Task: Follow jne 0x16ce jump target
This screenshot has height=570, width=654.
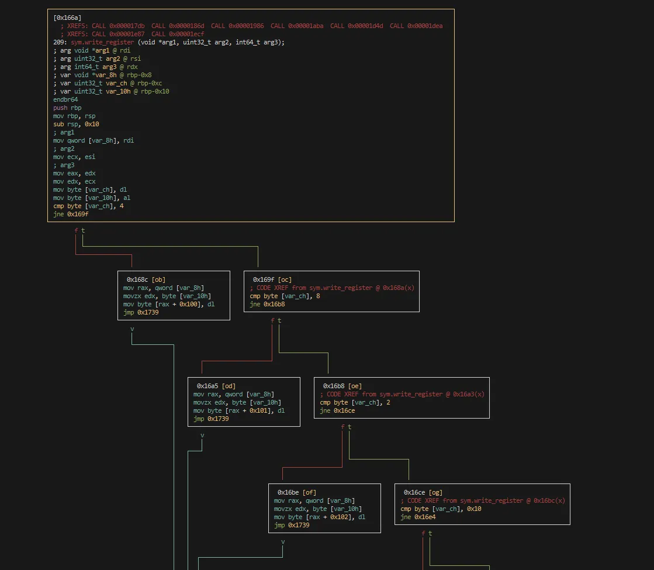Action: tap(344, 410)
